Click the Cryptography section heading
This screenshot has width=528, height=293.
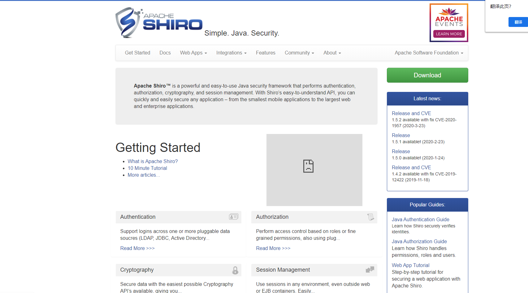click(137, 270)
